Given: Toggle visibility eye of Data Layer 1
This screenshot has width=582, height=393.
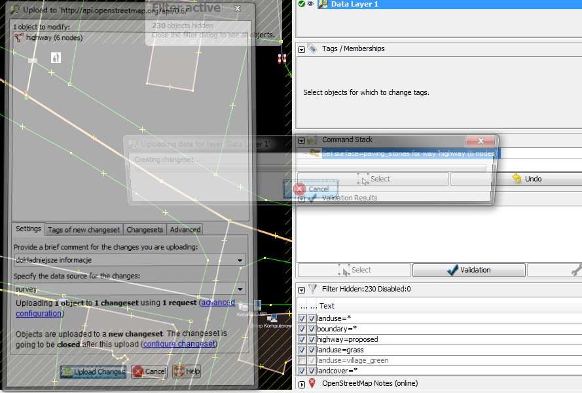Looking at the screenshot, I should click(x=310, y=4).
